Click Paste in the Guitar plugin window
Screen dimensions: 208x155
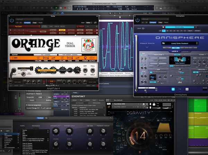pyautogui.click(x=41, y=23)
